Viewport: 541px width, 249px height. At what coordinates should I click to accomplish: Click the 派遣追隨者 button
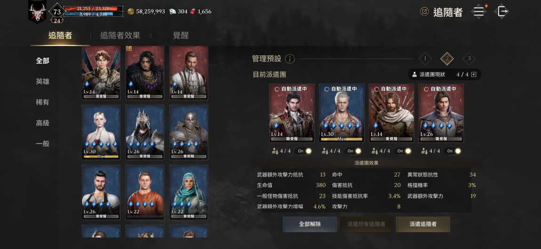pos(423,224)
